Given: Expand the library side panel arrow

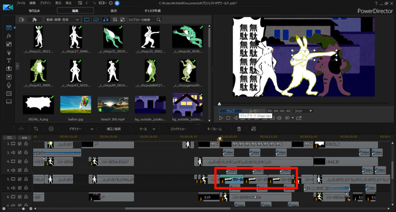Looking at the screenshot, I should point(17,66).
